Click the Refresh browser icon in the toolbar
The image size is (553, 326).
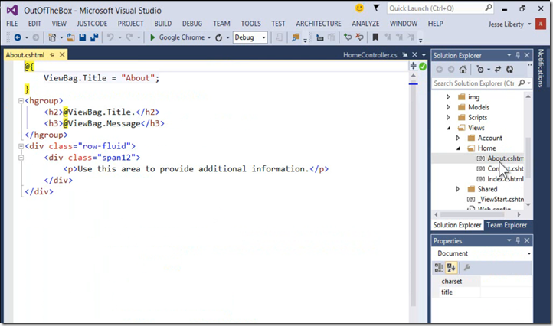pyautogui.click(x=218, y=37)
